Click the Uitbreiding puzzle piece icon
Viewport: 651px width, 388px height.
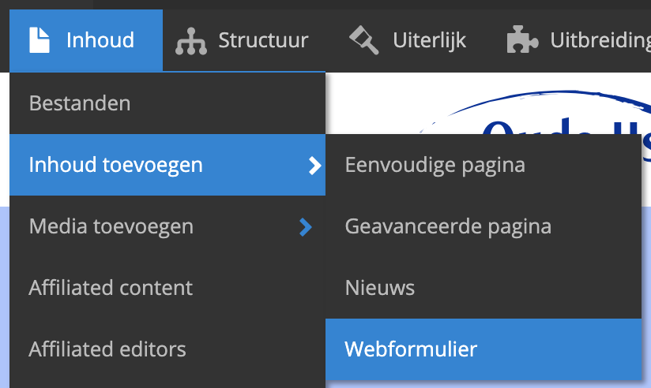(522, 39)
